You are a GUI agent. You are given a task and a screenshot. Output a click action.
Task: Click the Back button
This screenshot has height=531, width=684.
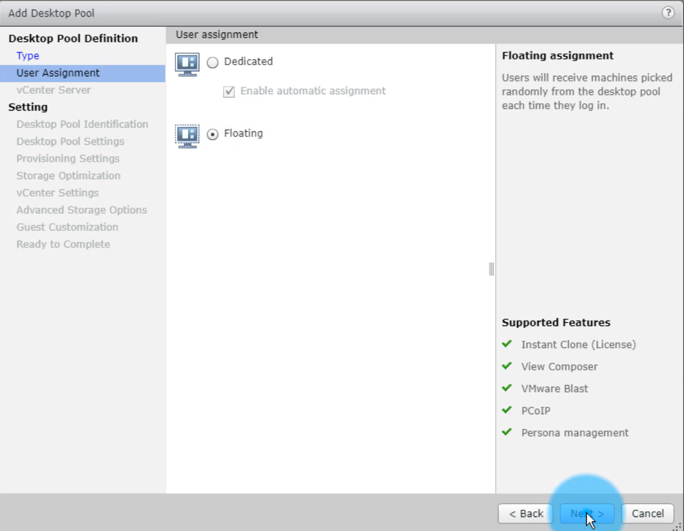click(526, 514)
